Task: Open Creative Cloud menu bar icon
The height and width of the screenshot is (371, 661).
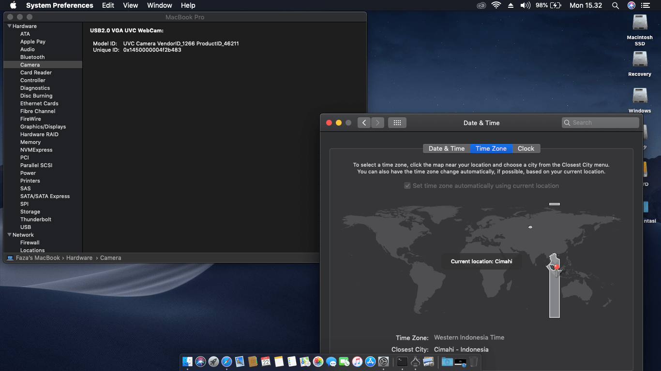Action: [x=481, y=5]
